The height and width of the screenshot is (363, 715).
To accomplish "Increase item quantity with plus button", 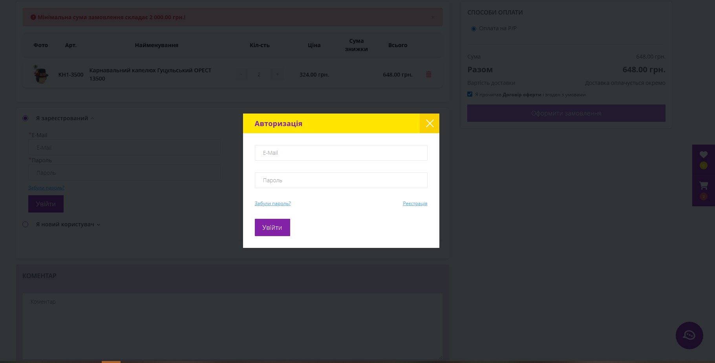I will [x=277, y=74].
